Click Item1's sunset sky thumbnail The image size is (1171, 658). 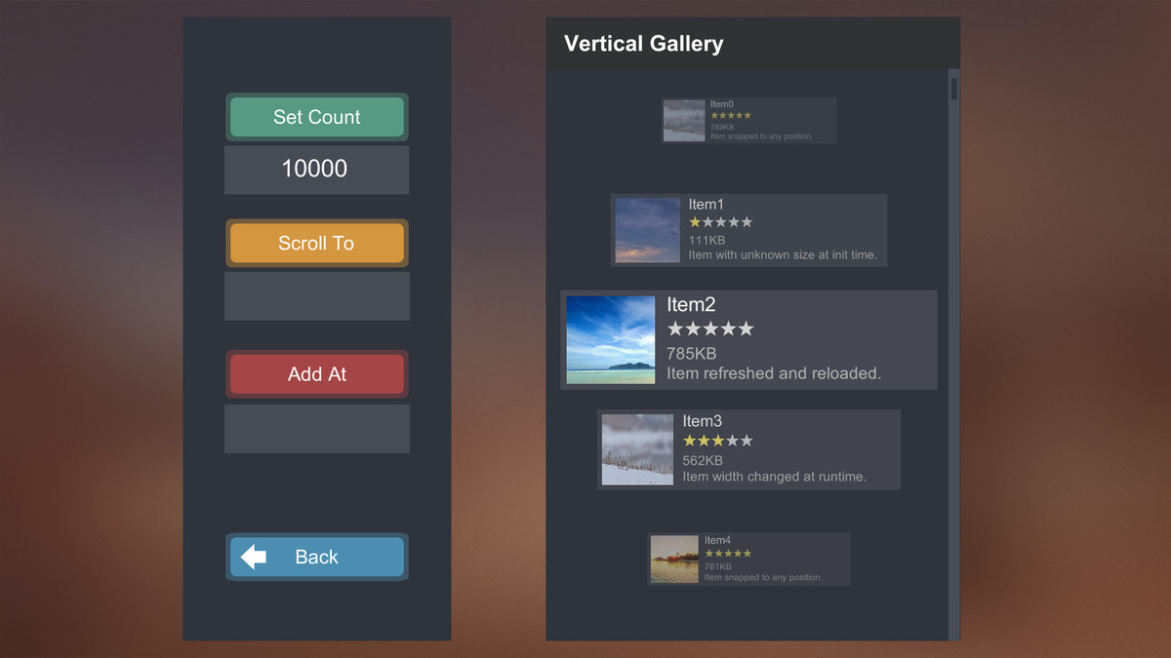coord(647,229)
